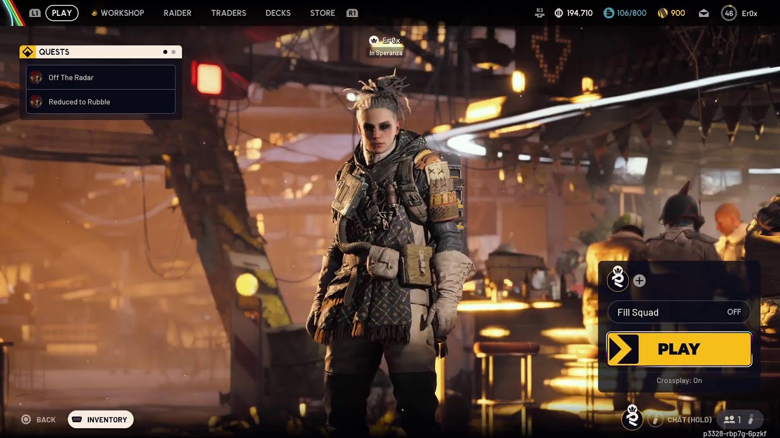Click the level 46 progress ring
The height and width of the screenshot is (438, 780).
729,13
